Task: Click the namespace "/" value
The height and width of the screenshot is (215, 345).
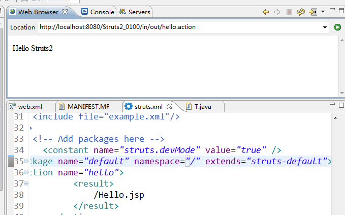Action: pos(193,161)
